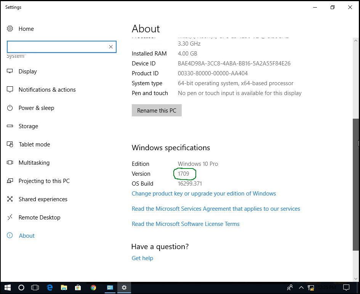This screenshot has height=294, width=360.
Task: Click the About info icon
Action: point(10,235)
